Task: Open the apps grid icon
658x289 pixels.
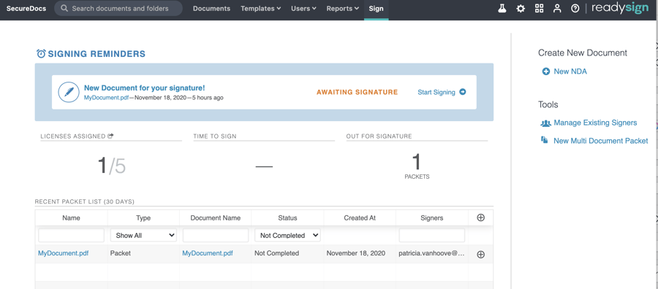Action: (540, 8)
